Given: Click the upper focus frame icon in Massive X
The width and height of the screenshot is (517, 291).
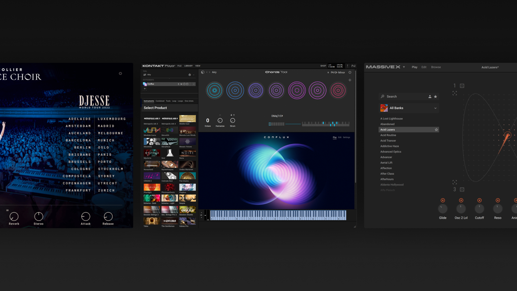Looking at the screenshot, I should pyautogui.click(x=455, y=93).
